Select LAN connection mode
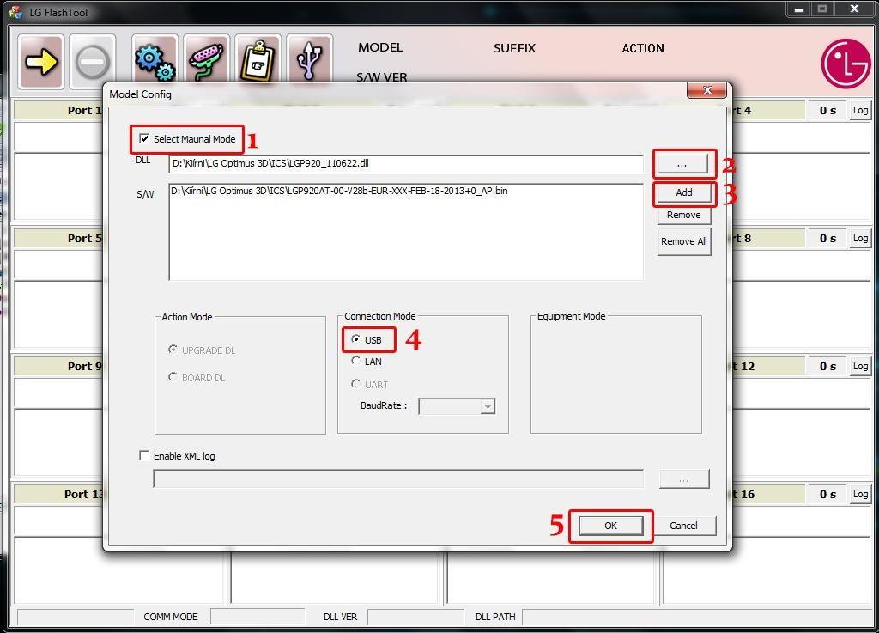The height and width of the screenshot is (633, 879). (355, 361)
